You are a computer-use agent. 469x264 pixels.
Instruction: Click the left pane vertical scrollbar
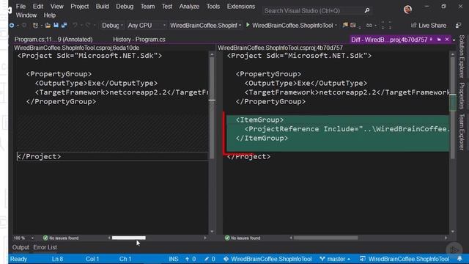212,142
